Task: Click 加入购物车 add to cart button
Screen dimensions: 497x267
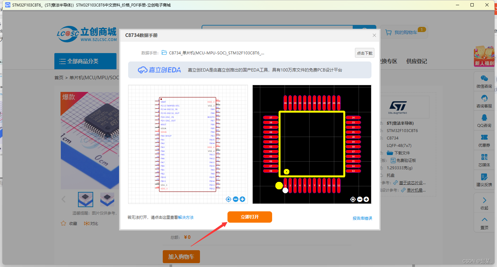Action: pyautogui.click(x=181, y=257)
